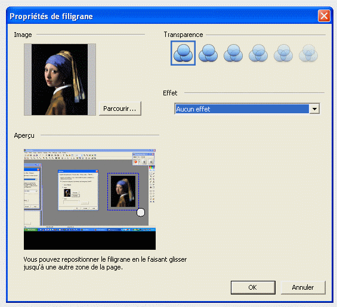The height and width of the screenshot is (307, 337).
Task: Click the 'Image' section label
Action: click(23, 35)
